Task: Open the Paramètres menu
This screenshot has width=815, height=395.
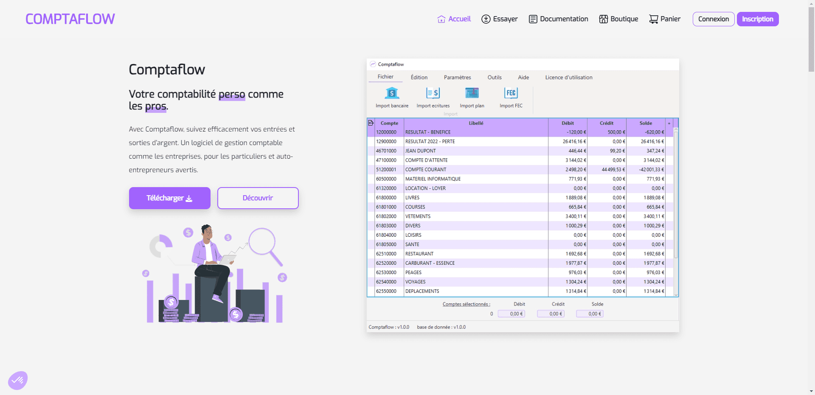Action: point(457,77)
